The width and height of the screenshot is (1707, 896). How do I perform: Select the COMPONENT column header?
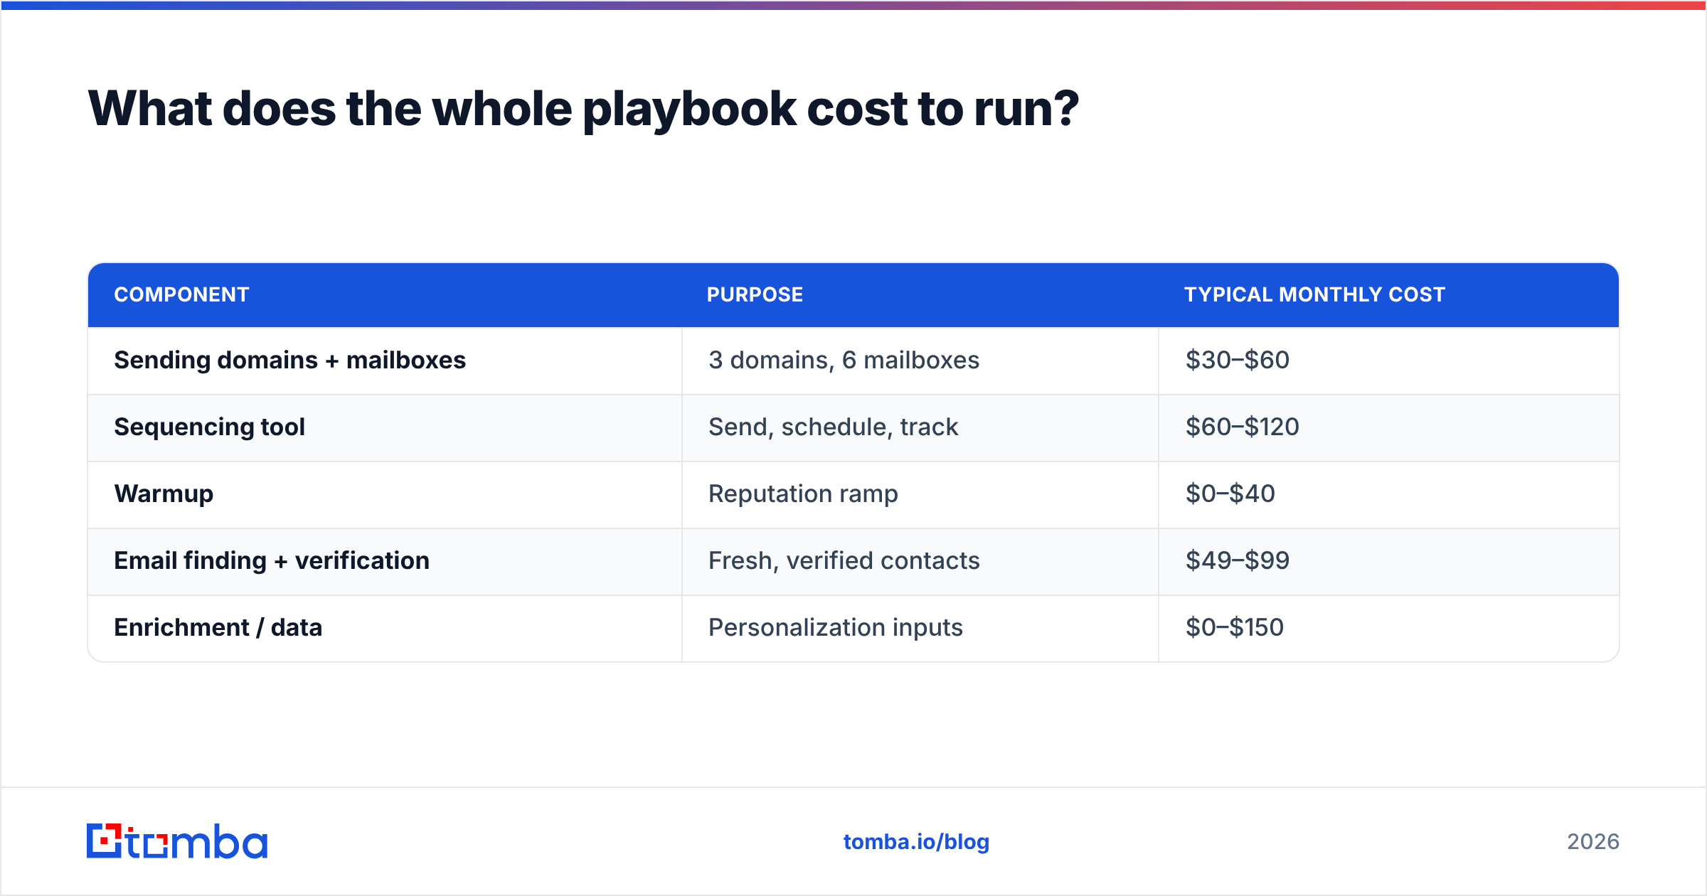(385, 294)
